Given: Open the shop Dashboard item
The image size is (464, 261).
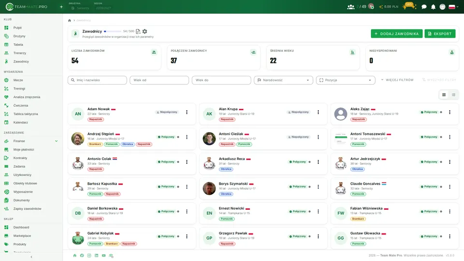Looking at the screenshot, I should click(21, 227).
